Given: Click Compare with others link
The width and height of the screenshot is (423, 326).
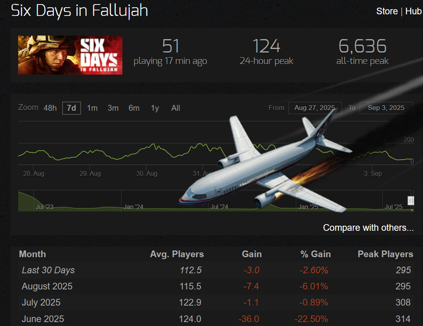Looking at the screenshot, I should point(368,227).
